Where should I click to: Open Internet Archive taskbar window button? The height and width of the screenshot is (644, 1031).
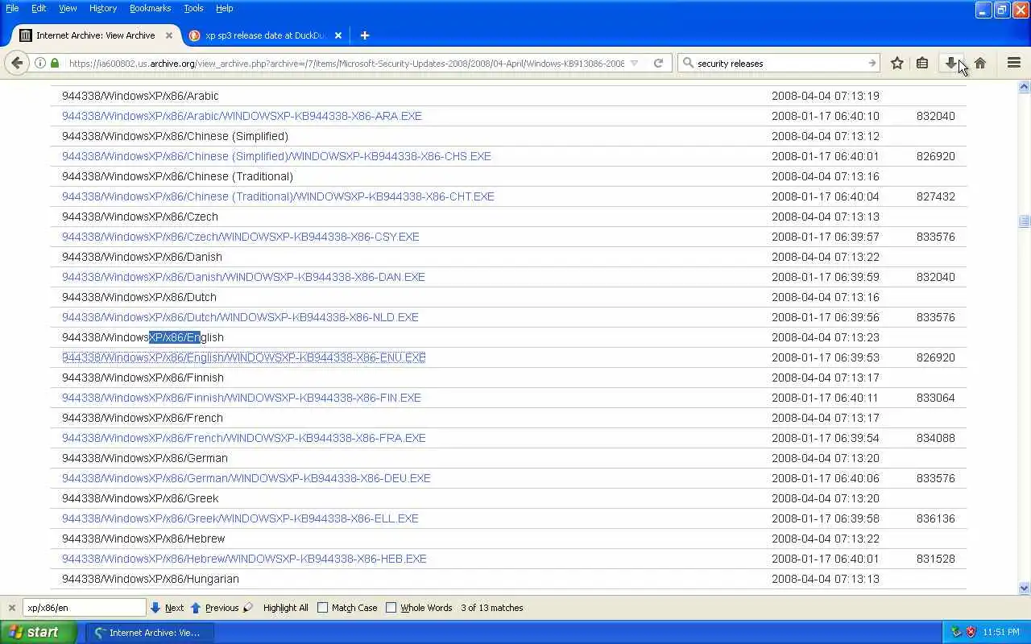click(150, 632)
